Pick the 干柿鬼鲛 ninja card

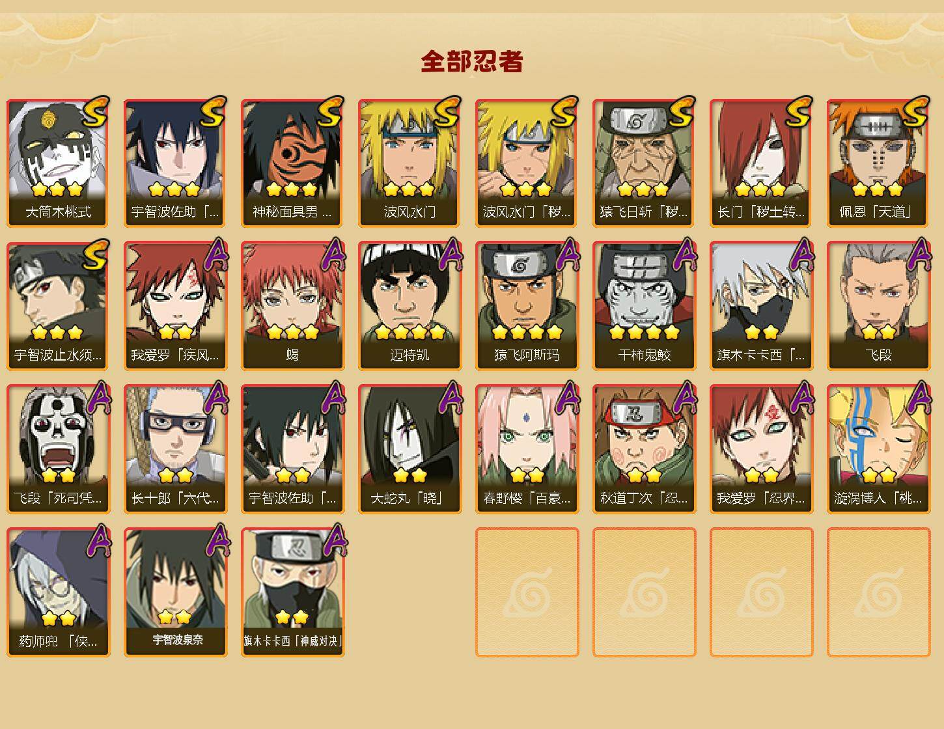pos(644,306)
